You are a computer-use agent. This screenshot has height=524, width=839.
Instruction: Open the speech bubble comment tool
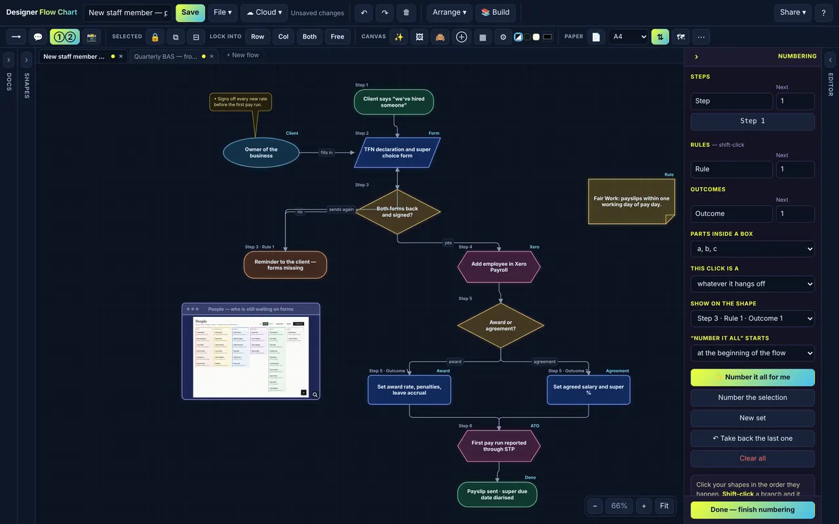pos(38,37)
